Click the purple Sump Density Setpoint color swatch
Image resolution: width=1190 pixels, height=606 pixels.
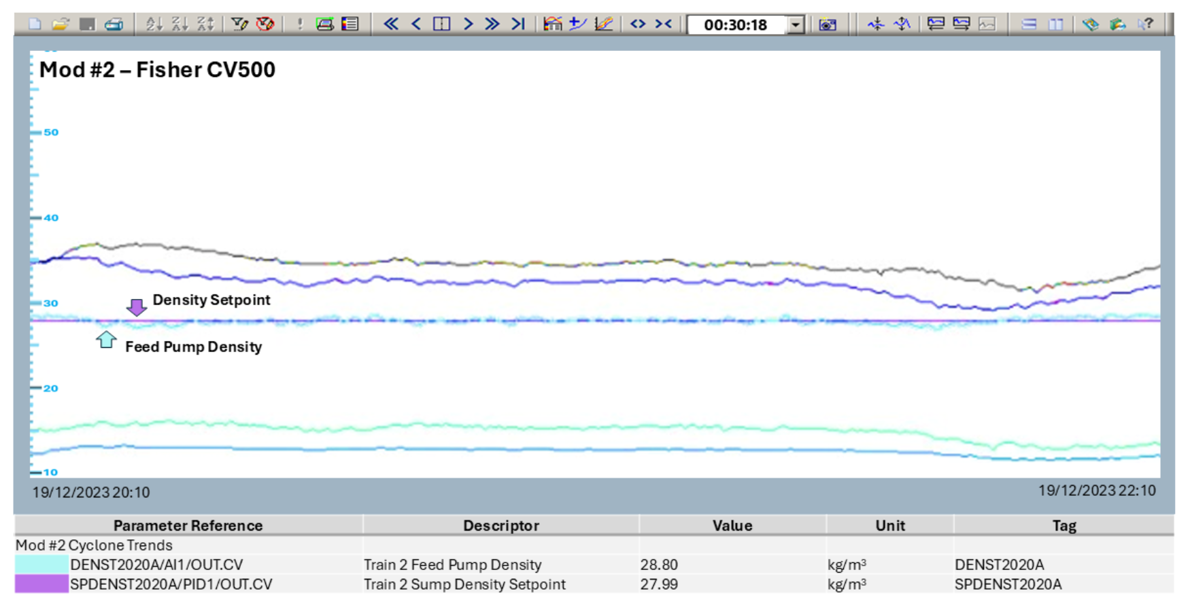click(41, 584)
